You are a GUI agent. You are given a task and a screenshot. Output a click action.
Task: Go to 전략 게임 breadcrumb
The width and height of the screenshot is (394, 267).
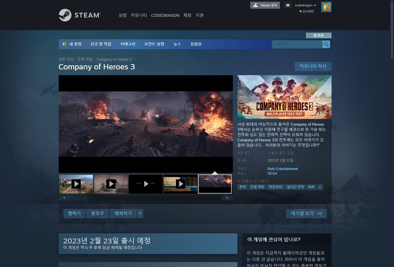[x=85, y=59]
